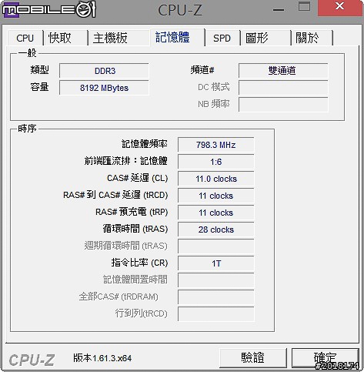Click the 類型 label

(39, 70)
